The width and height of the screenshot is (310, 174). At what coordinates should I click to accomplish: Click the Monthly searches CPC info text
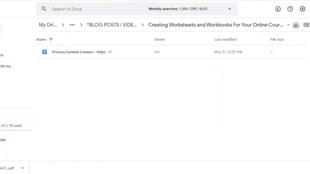click(x=178, y=9)
